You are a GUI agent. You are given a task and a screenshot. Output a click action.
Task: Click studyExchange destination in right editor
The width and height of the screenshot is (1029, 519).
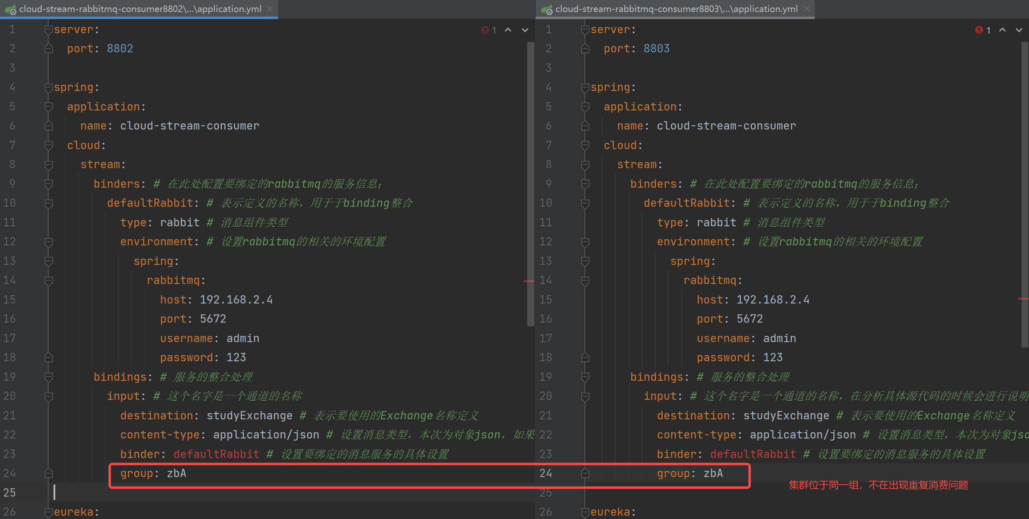click(x=786, y=416)
